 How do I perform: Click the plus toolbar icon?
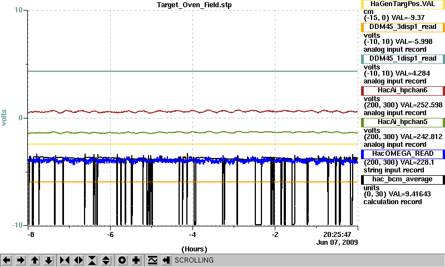[136, 260]
